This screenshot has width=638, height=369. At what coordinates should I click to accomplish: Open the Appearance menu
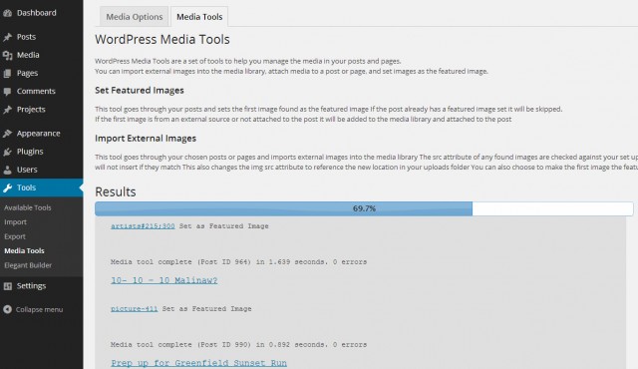(x=38, y=134)
